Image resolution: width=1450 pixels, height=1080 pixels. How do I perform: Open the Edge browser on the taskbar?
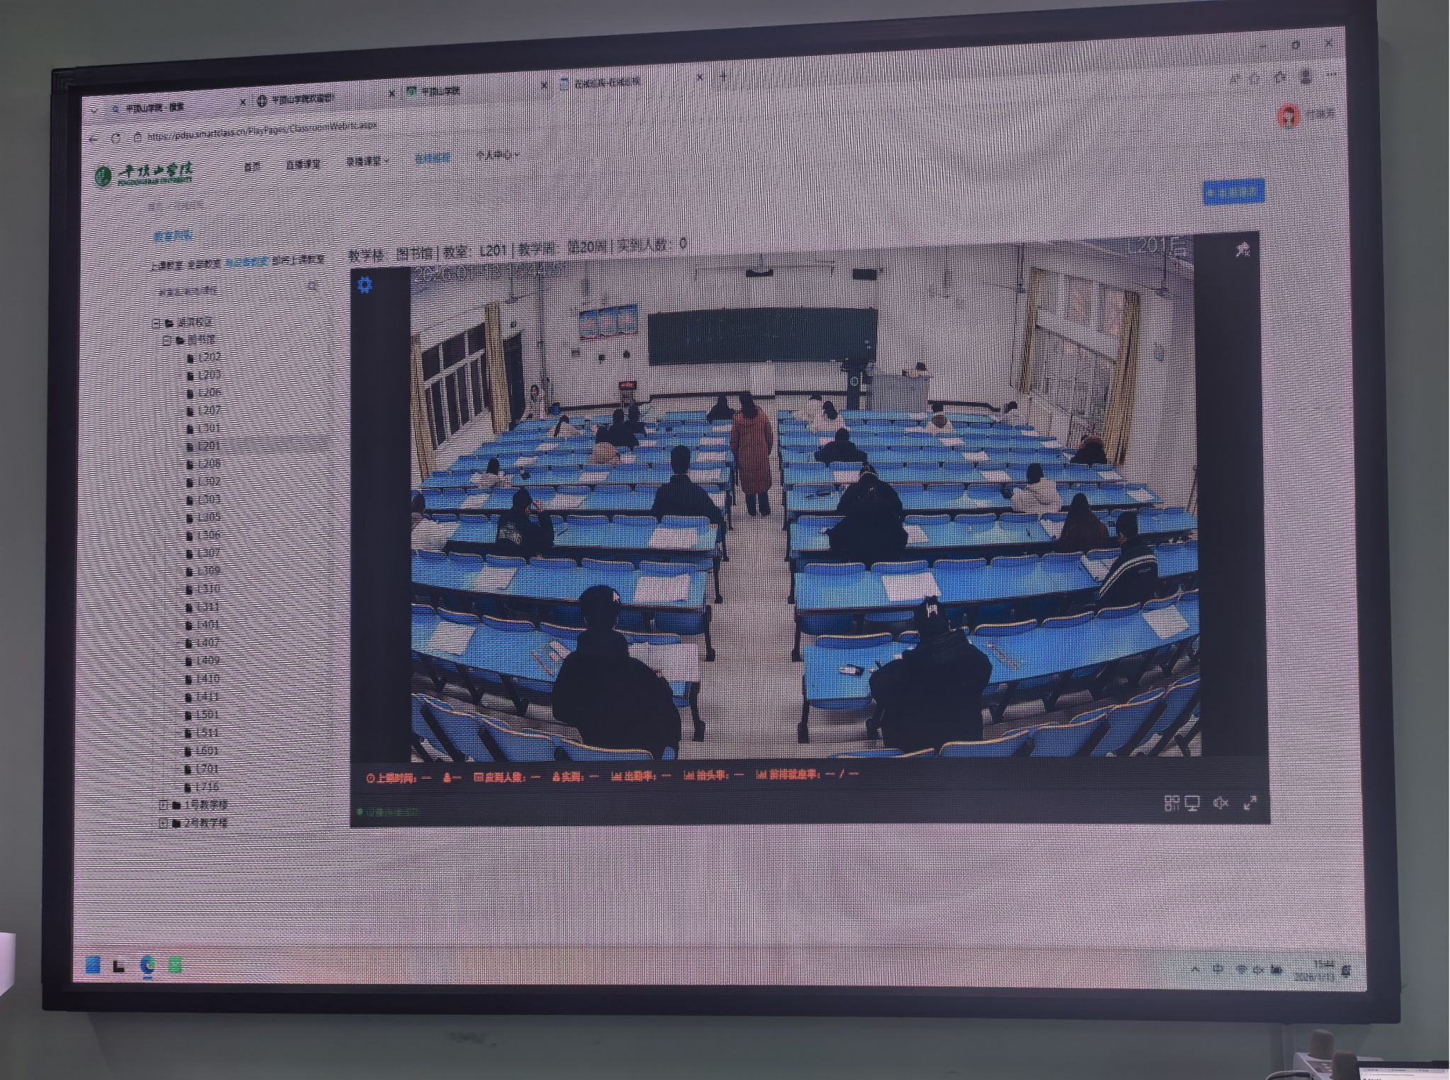coord(148,964)
